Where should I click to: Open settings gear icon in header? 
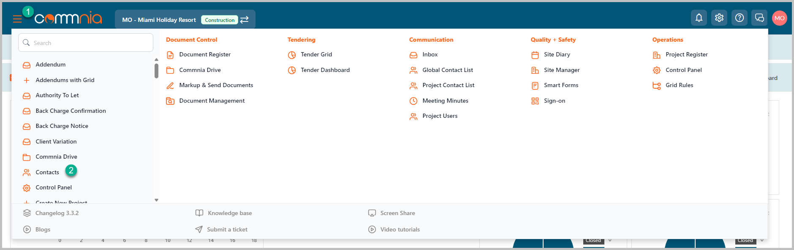[719, 18]
